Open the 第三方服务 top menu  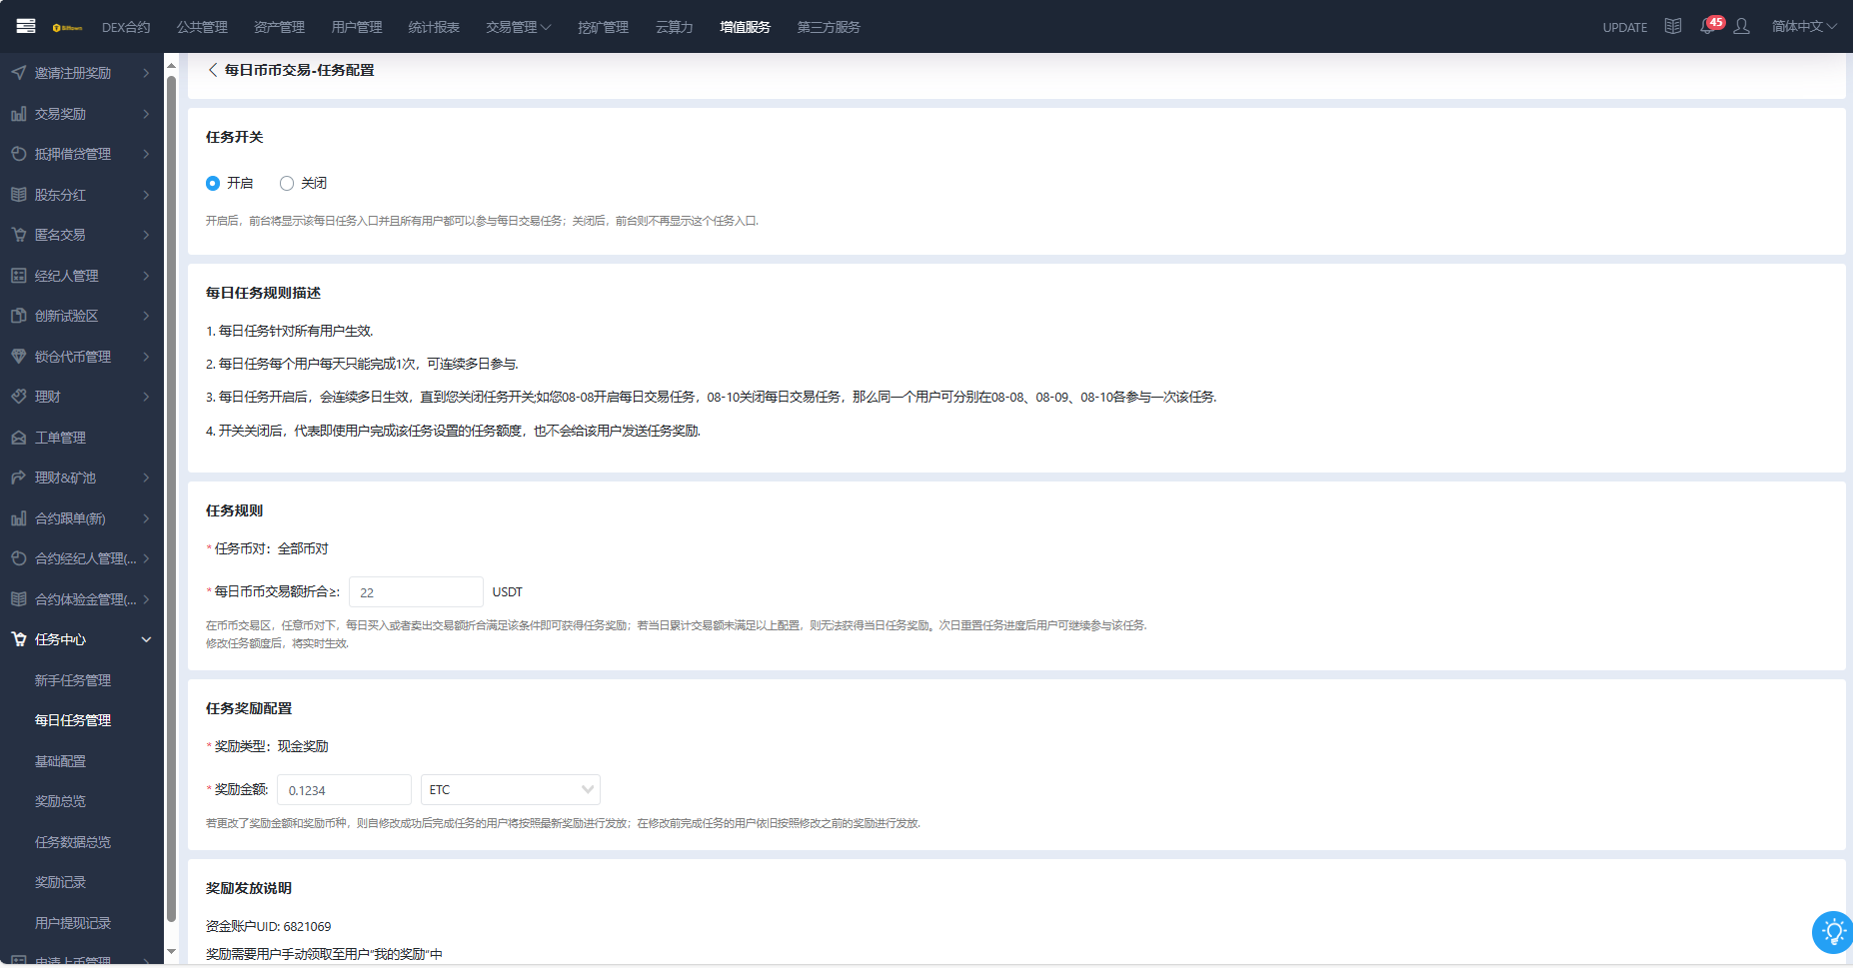pos(829,27)
